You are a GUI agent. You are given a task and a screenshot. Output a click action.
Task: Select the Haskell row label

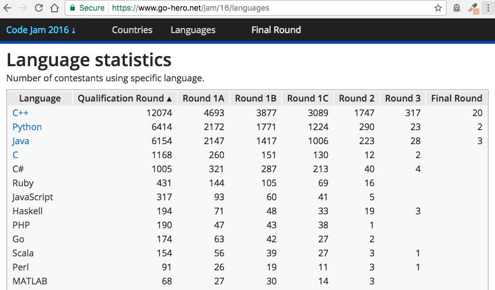point(28,211)
